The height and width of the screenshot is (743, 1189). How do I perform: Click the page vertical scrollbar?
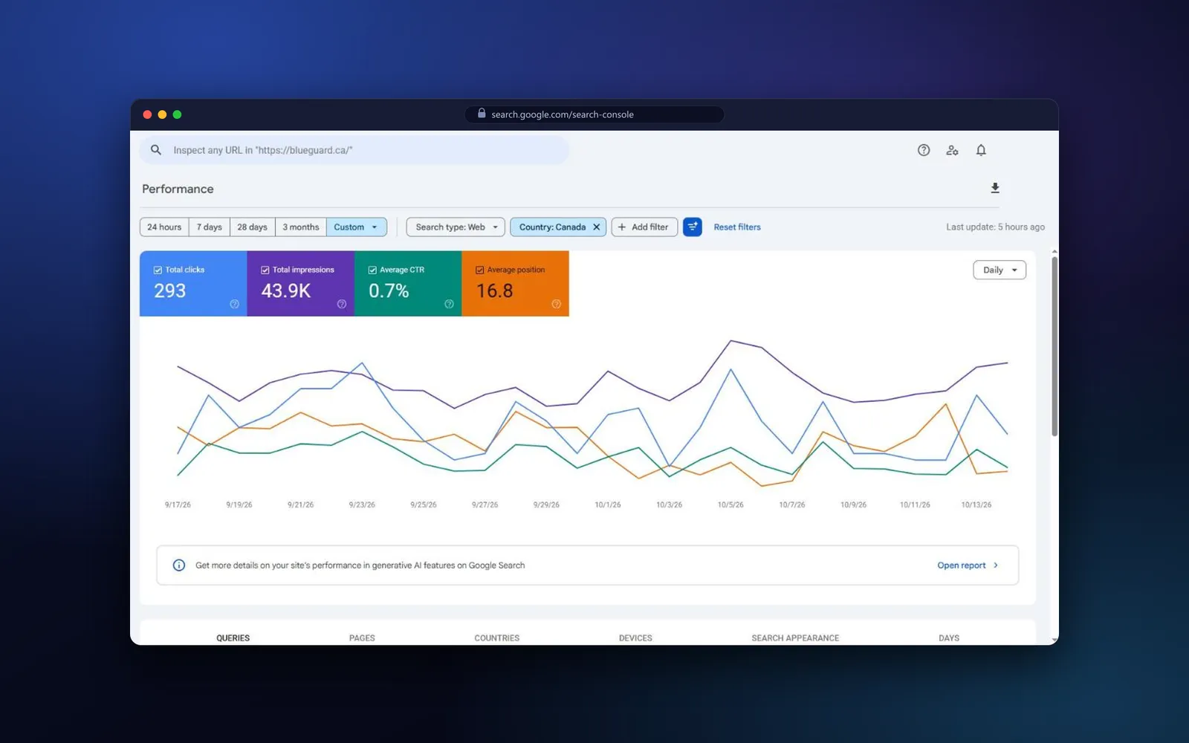[x=1054, y=345]
